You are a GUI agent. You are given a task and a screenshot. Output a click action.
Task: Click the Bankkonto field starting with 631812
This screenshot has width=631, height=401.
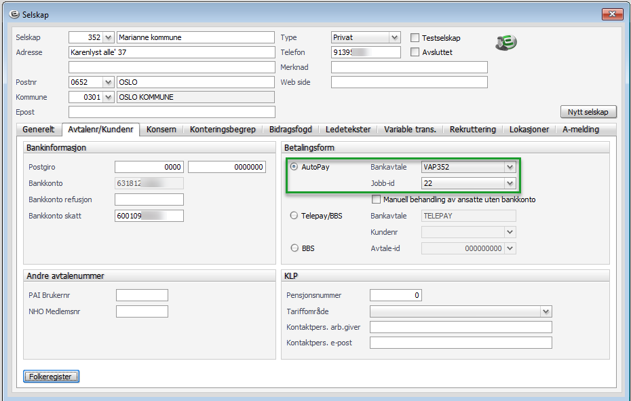click(149, 183)
